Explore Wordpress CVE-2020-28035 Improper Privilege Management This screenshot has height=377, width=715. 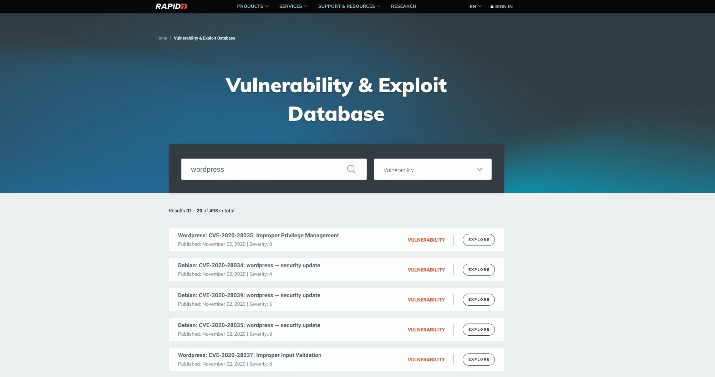[x=478, y=240]
